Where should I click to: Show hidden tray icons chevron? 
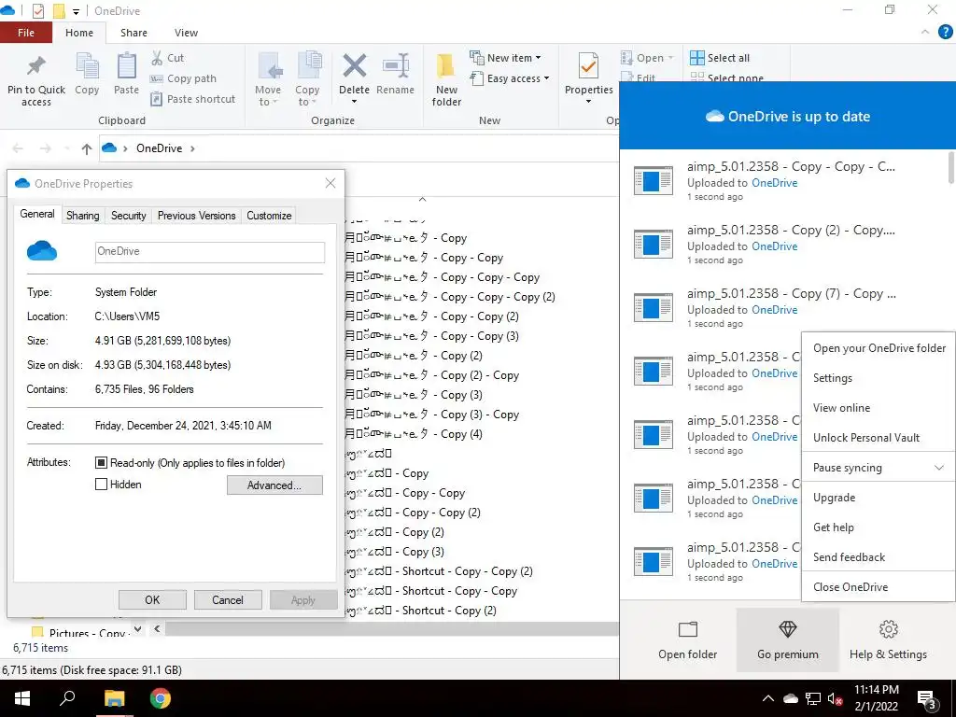(x=768, y=698)
